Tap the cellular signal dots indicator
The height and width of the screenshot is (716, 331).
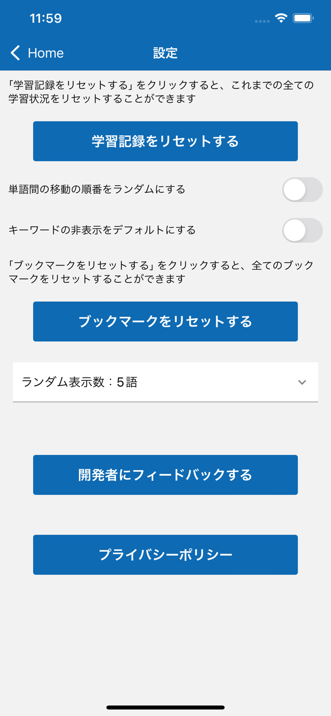coord(262,21)
